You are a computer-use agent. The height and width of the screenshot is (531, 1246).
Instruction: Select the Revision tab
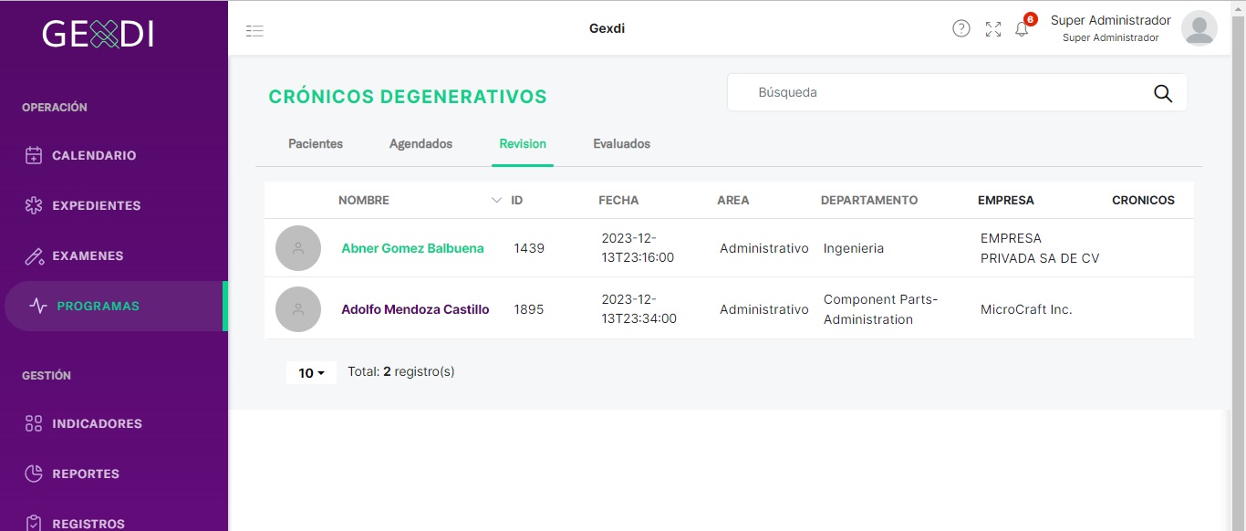523,144
